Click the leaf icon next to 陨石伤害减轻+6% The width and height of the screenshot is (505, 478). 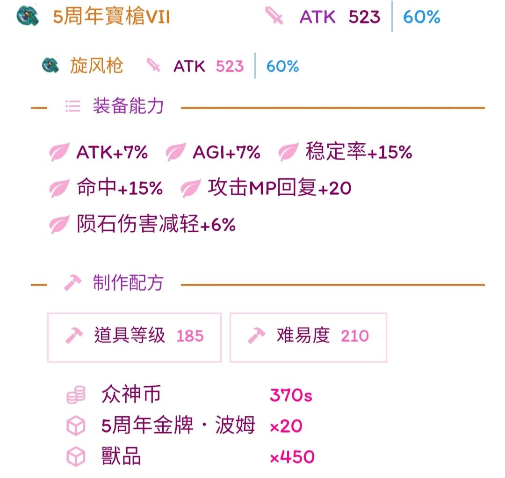tap(59, 224)
